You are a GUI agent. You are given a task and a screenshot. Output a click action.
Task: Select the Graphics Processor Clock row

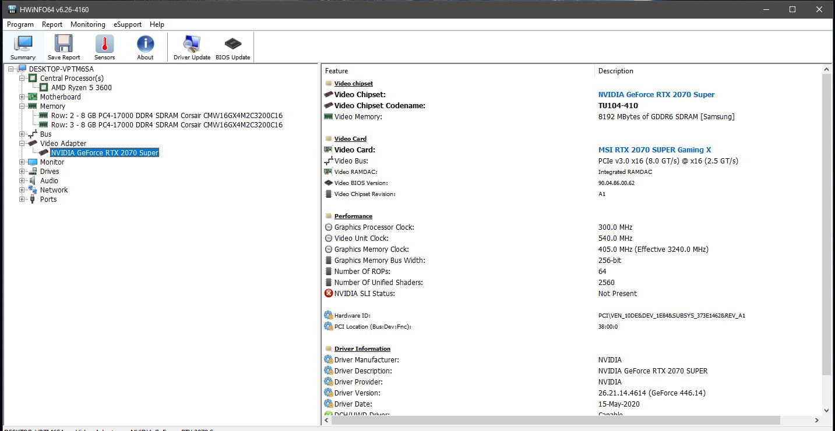point(572,227)
